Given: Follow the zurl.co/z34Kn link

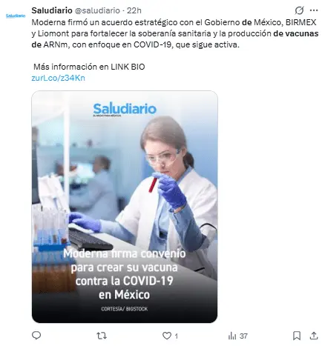Looking at the screenshot, I should pos(58,78).
